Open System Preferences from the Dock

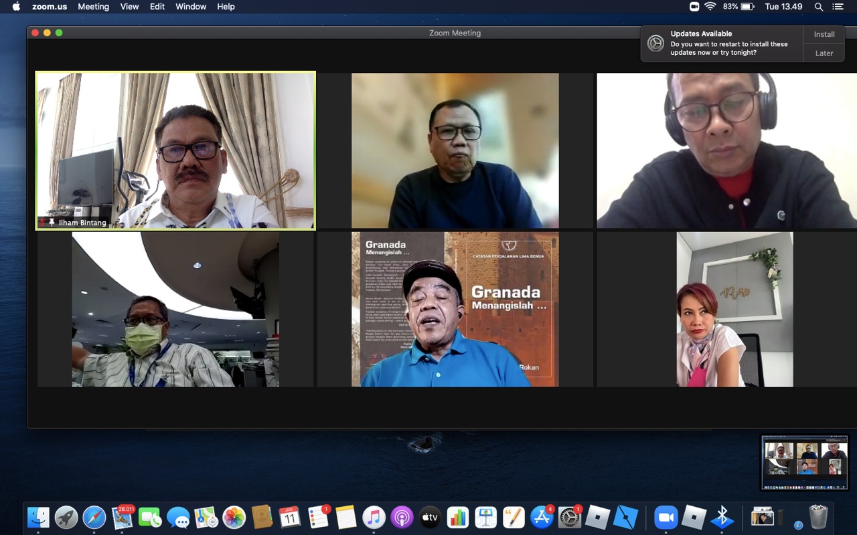[570, 517]
